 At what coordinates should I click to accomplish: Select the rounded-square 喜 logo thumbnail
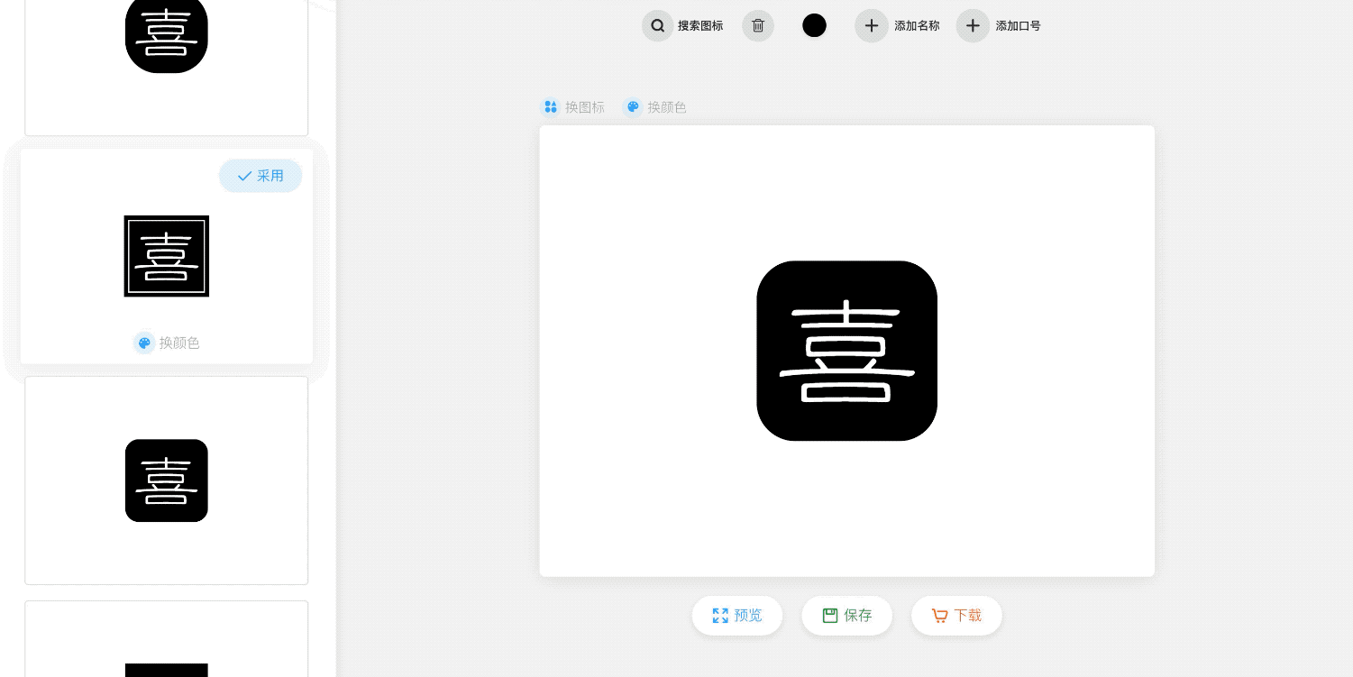pyautogui.click(x=167, y=480)
